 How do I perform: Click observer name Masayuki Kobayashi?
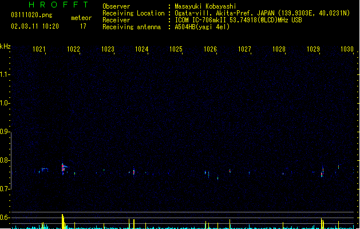pyautogui.click(x=205, y=6)
